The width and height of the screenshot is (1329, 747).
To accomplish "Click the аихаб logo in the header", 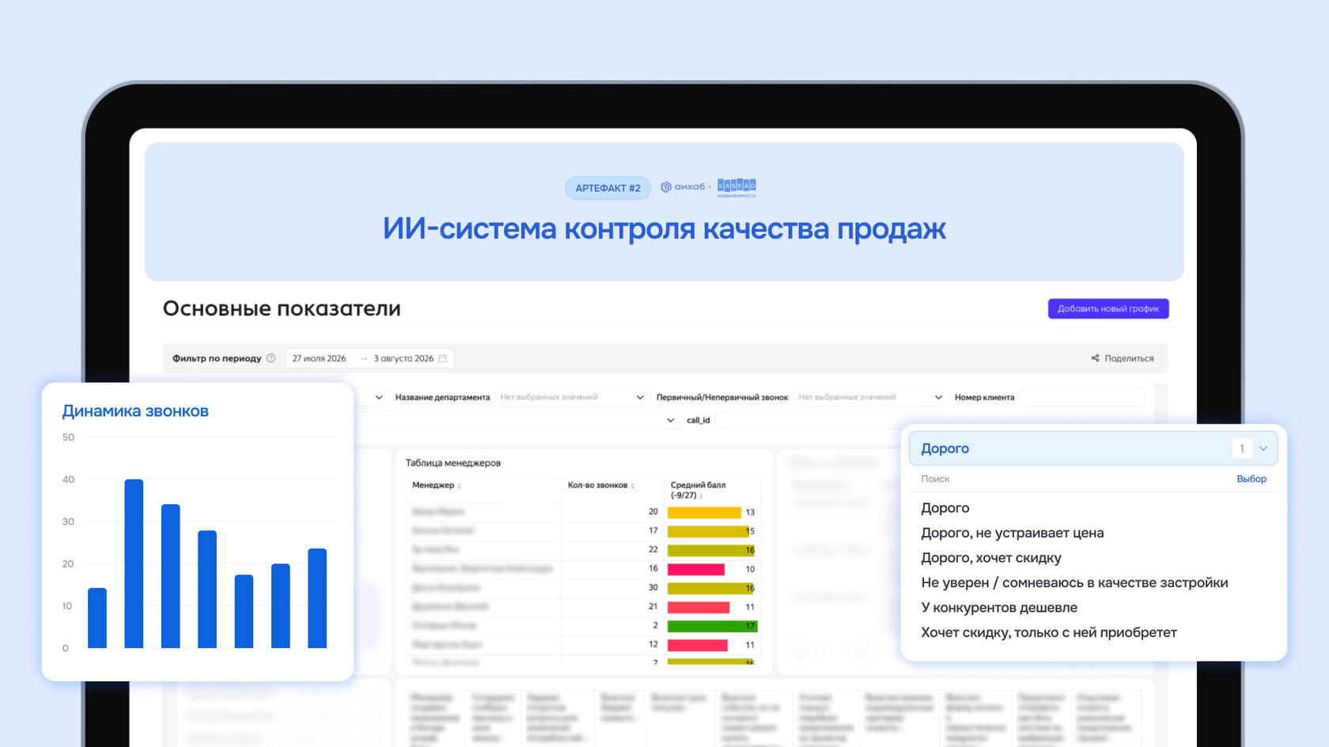I will (x=683, y=187).
